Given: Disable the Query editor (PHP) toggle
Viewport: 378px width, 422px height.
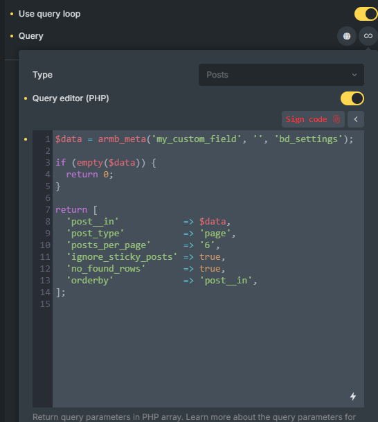Looking at the screenshot, I should click(352, 98).
